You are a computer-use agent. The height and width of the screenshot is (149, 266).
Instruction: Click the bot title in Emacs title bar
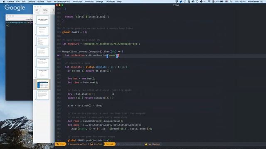click(x=177, y=5)
